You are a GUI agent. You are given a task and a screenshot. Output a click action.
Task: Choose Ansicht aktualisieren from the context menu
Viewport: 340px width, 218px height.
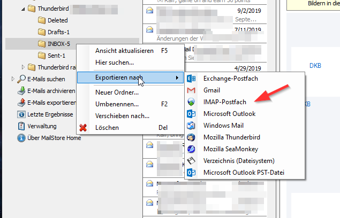tap(130, 51)
